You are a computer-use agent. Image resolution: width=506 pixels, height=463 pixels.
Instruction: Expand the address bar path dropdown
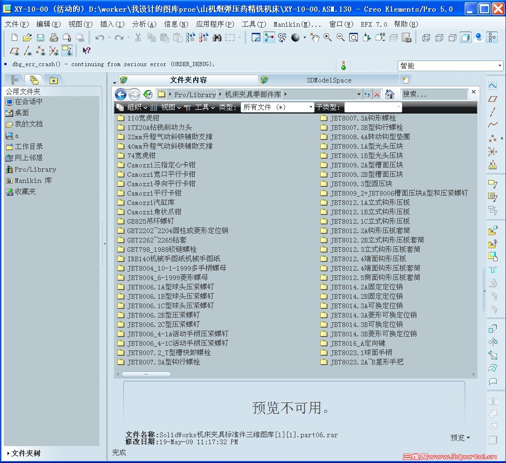pos(359,94)
